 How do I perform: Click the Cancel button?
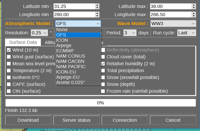173,120
